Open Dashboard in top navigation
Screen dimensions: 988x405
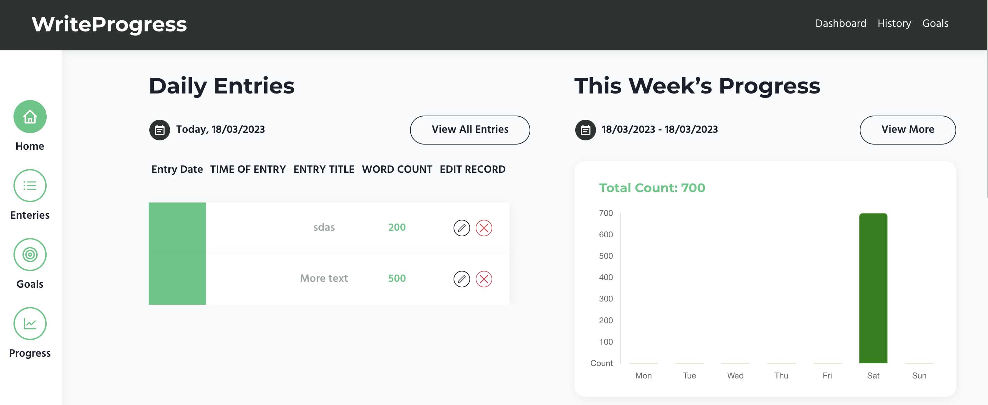pos(841,23)
